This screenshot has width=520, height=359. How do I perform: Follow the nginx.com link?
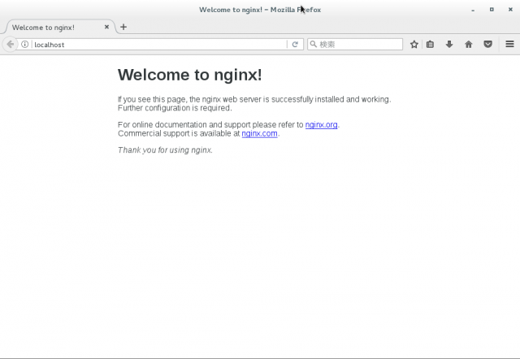coord(260,133)
